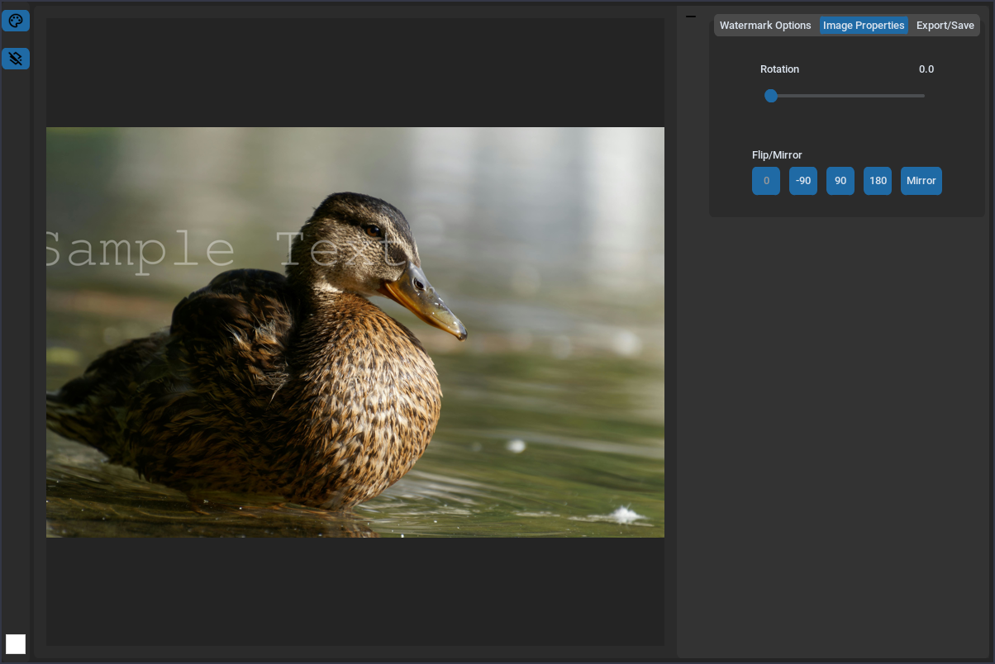Click the duck image preview

tap(355, 332)
